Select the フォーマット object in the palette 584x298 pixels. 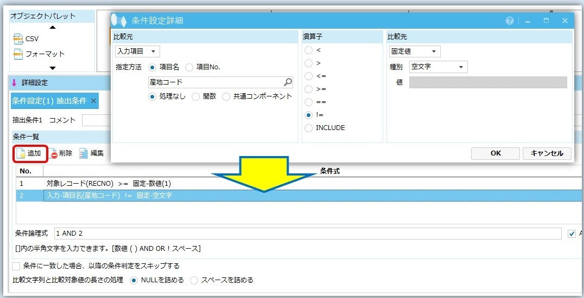(x=39, y=54)
